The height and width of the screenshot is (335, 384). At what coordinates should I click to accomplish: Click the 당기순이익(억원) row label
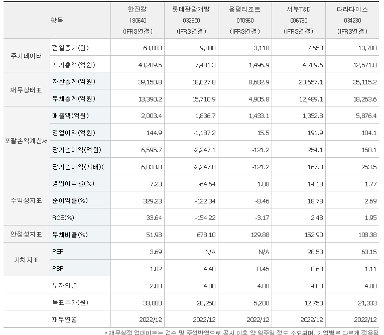click(77, 150)
